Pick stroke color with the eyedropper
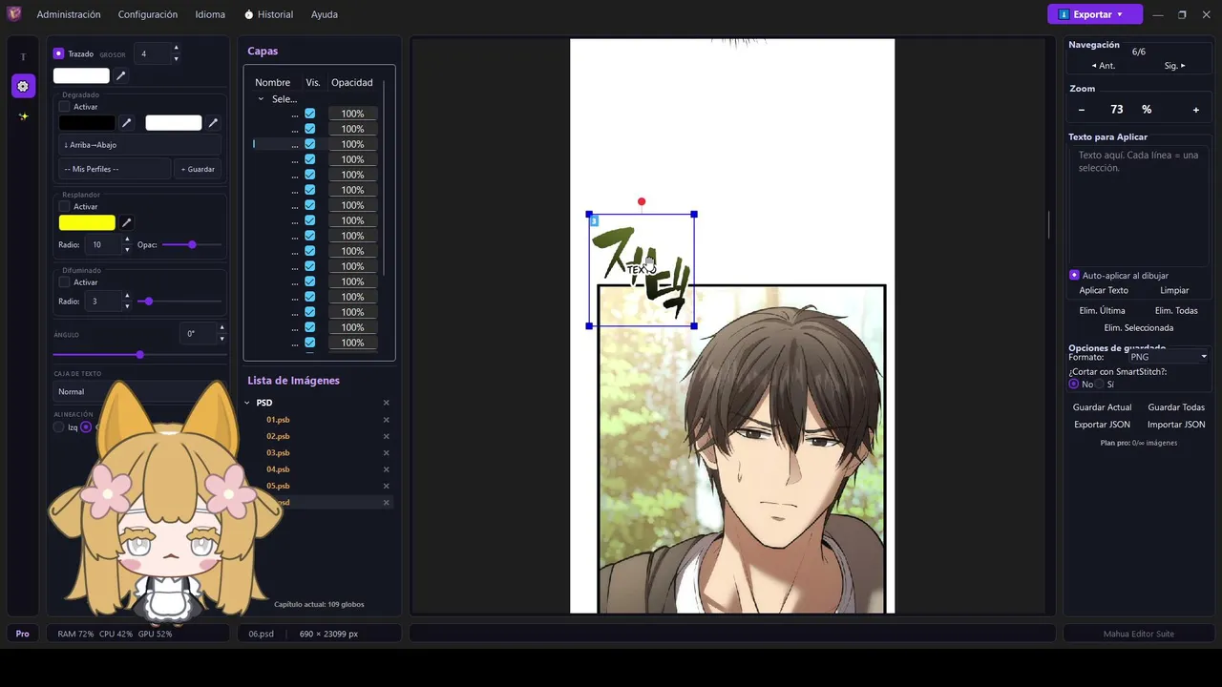This screenshot has width=1222, height=687. click(121, 75)
